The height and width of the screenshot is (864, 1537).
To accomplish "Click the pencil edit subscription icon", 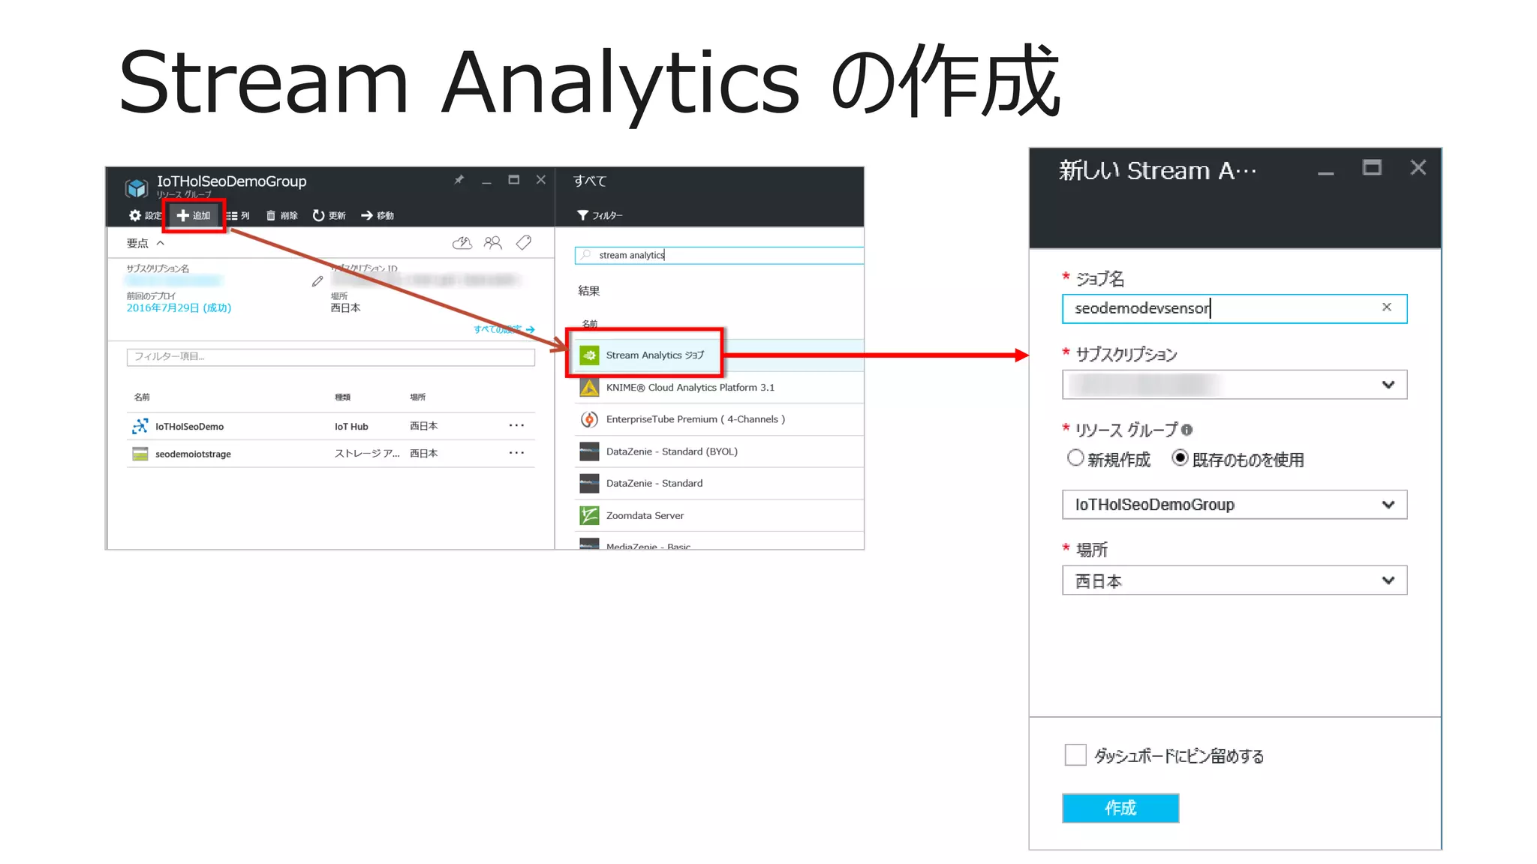I will pyautogui.click(x=317, y=281).
